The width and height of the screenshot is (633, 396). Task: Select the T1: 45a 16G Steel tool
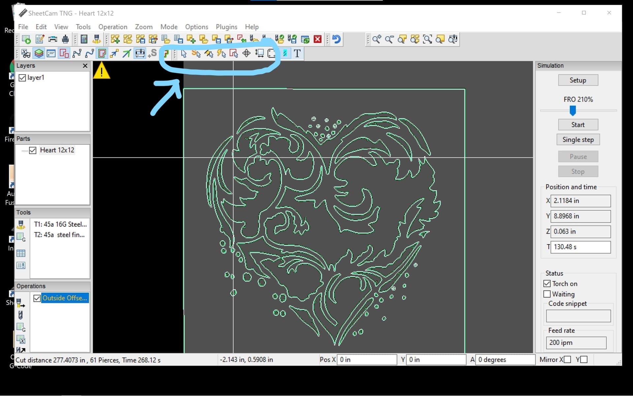pos(60,224)
